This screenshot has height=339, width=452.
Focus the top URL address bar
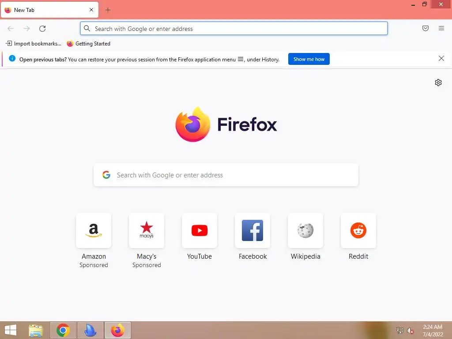click(234, 29)
